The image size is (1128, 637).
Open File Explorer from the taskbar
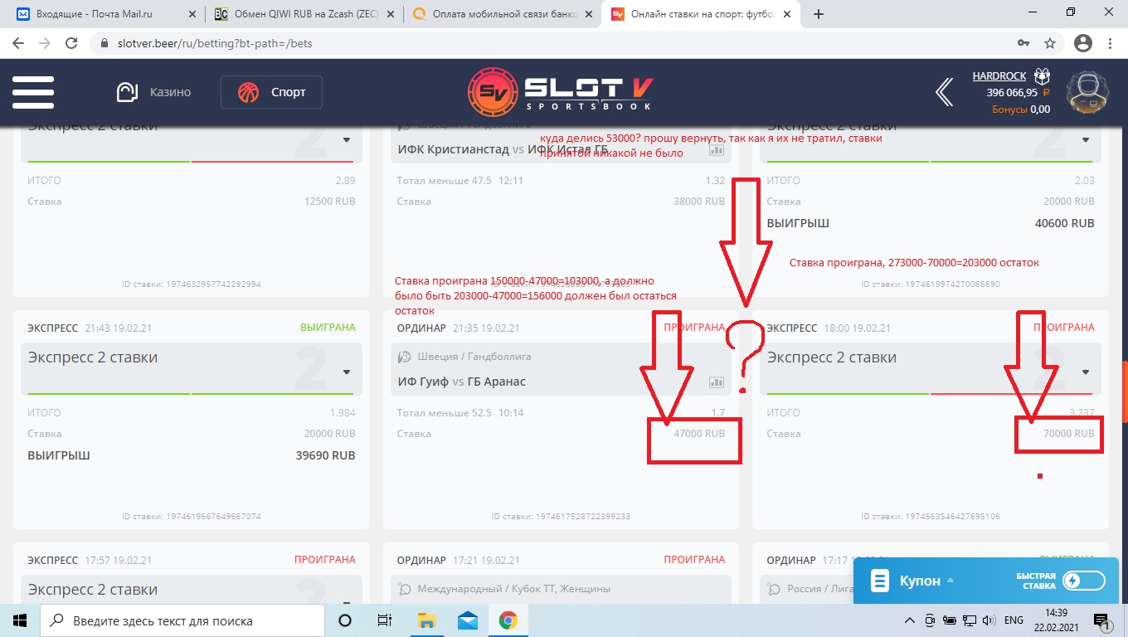click(426, 620)
